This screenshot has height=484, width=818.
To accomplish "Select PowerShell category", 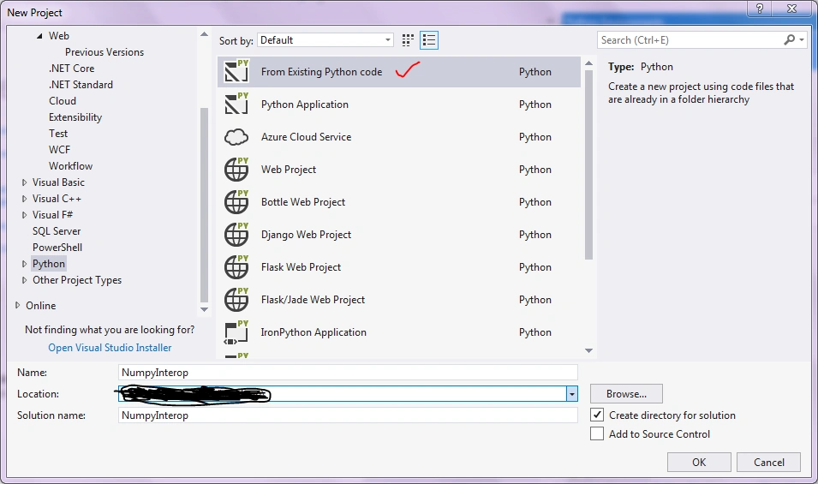I will click(57, 248).
